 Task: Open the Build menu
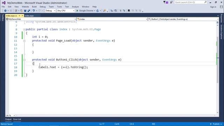[34, 7]
